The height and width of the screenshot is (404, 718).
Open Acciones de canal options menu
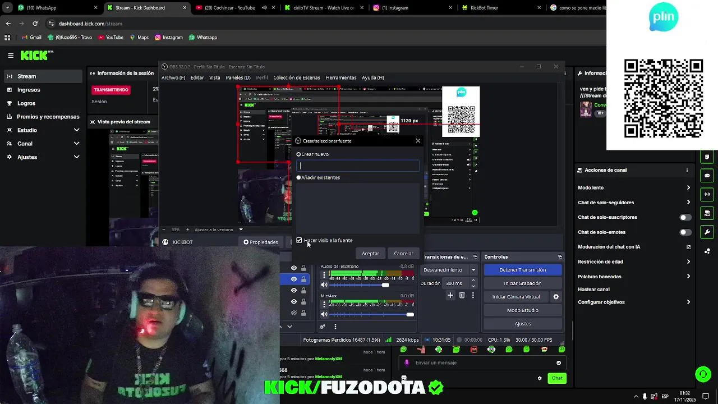[687, 170]
